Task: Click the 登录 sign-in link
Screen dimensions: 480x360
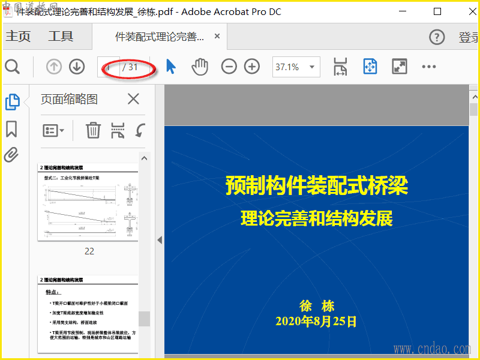Action: tap(469, 37)
